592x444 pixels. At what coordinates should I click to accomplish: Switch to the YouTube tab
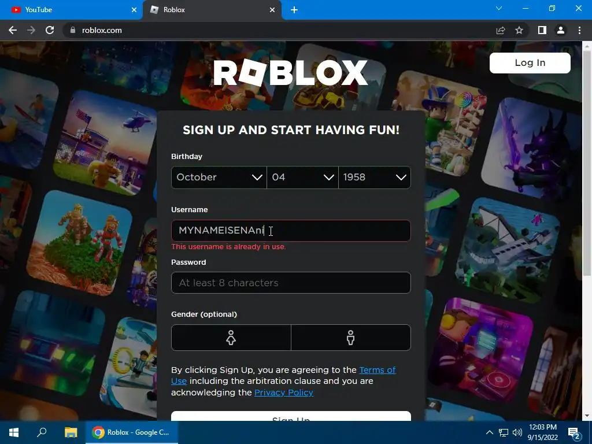(71, 10)
